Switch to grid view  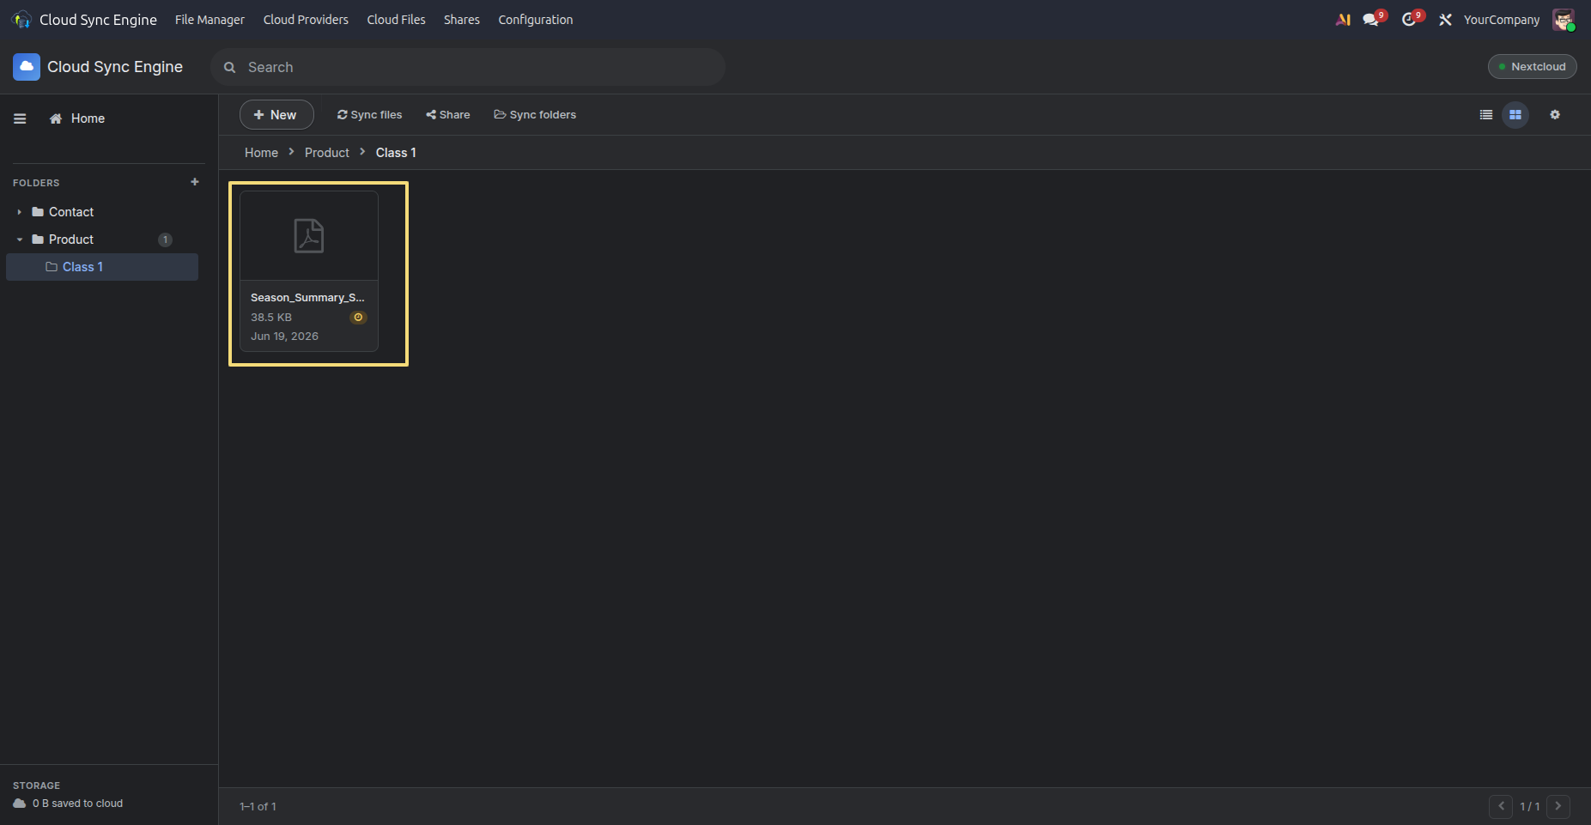(1515, 115)
